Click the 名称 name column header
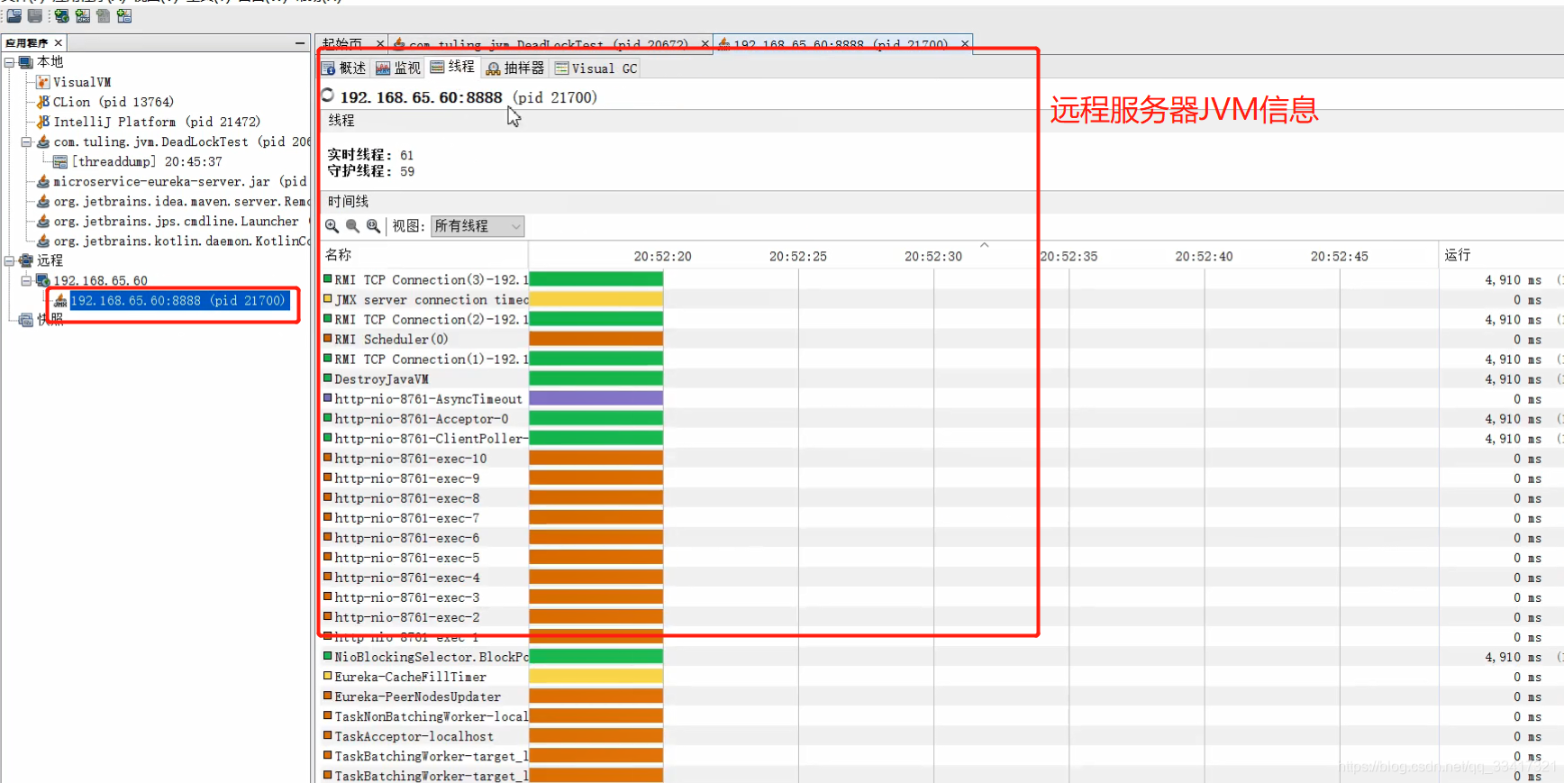Viewport: 1564px width, 783px height. 423,255
